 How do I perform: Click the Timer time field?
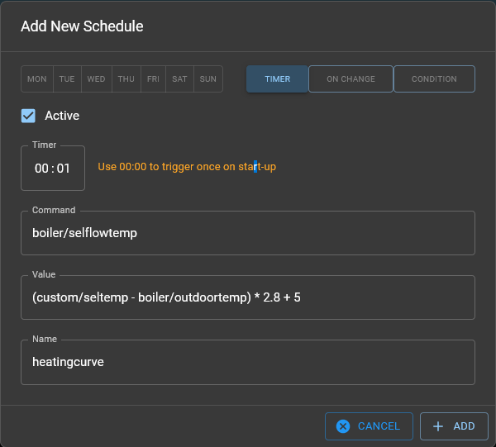click(53, 168)
